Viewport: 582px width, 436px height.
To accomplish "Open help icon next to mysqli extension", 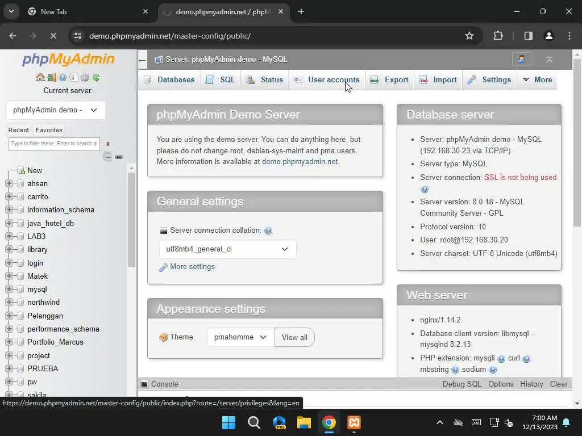I will [x=501, y=359].
